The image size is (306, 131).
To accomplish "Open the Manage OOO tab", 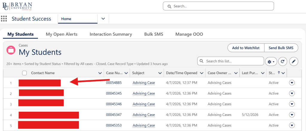I will point(189,34).
